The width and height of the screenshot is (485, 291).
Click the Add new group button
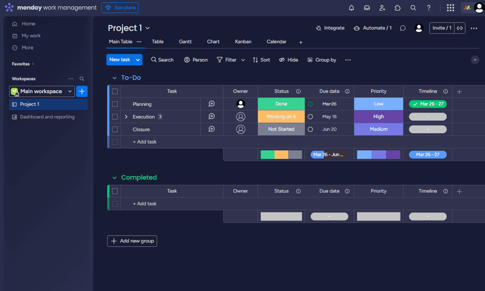coord(132,241)
